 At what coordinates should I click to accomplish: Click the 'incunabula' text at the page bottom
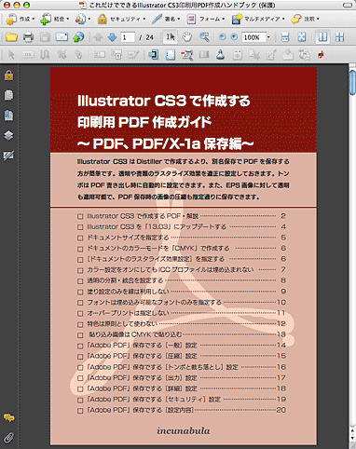click(x=184, y=430)
